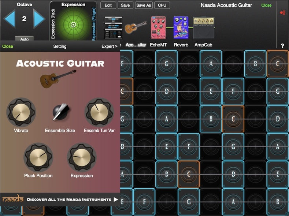Decrease octave with the left arrow
Viewport: 289px width, 216px height.
pos(10,19)
